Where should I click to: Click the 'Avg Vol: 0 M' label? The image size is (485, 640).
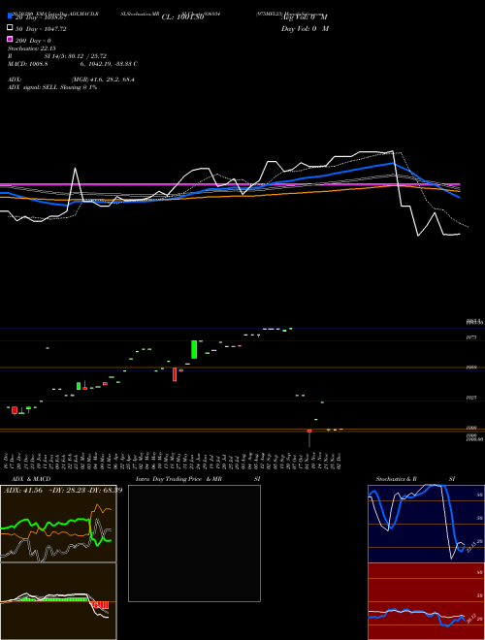(305, 17)
